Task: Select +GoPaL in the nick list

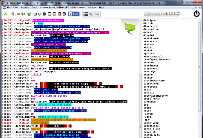Action: click(x=148, y=50)
